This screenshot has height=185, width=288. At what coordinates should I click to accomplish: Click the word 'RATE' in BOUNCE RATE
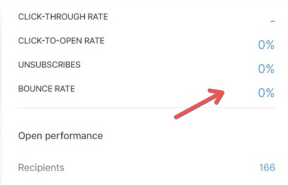[x=65, y=89]
